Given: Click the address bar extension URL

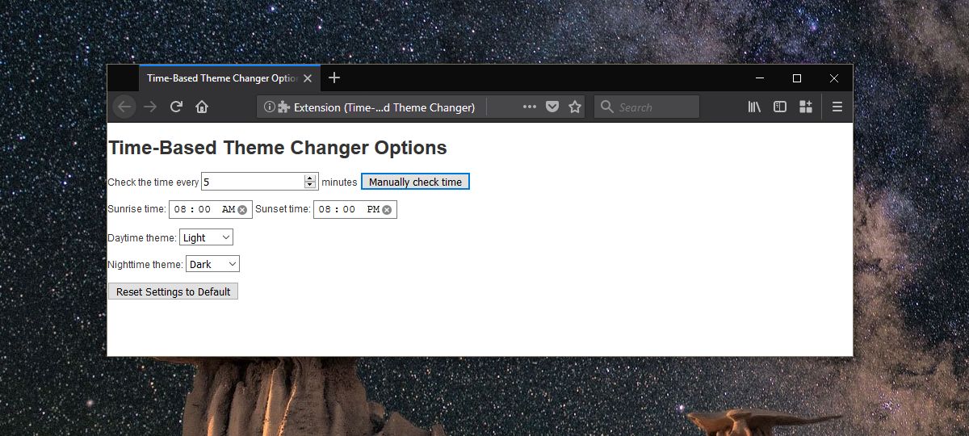Looking at the screenshot, I should pos(384,107).
